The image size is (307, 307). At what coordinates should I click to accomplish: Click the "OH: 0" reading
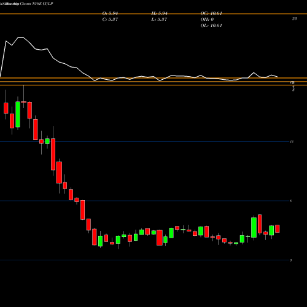pos(207,20)
